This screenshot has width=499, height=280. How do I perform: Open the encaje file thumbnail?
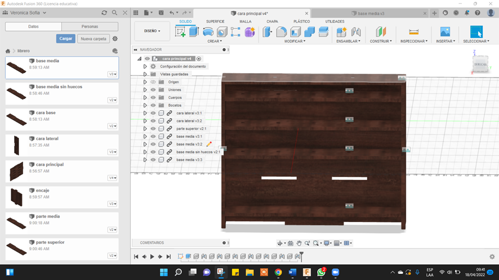pos(16,197)
